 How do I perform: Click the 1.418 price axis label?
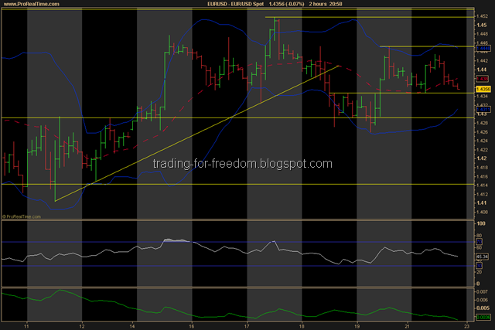coord(483,167)
